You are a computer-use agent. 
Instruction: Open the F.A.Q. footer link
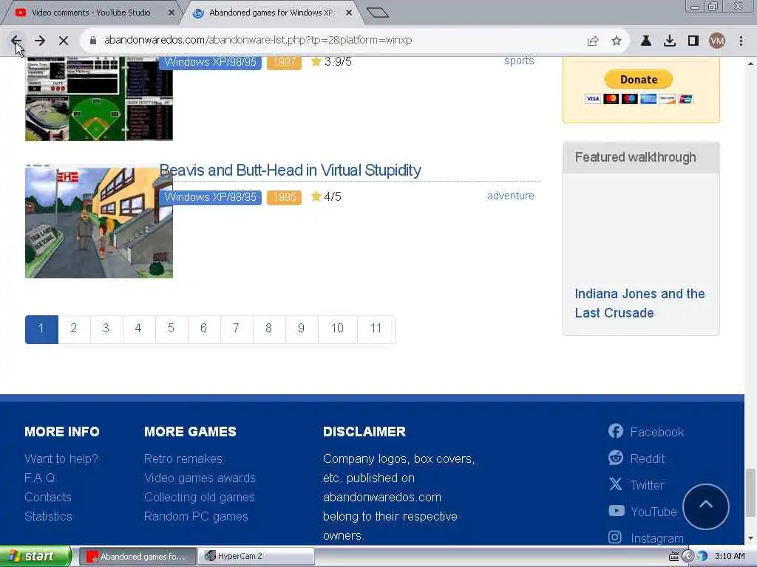point(41,478)
